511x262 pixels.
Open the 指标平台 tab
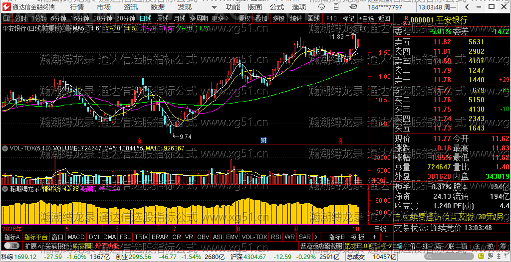pyautogui.click(x=35, y=237)
